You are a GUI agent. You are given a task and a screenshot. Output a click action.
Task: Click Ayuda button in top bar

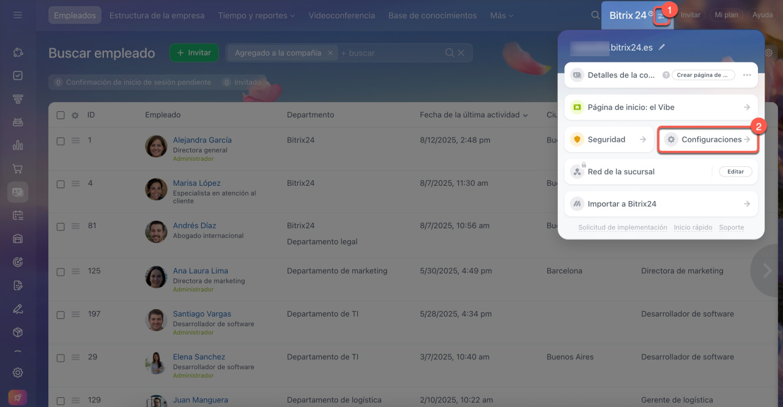[x=762, y=15]
